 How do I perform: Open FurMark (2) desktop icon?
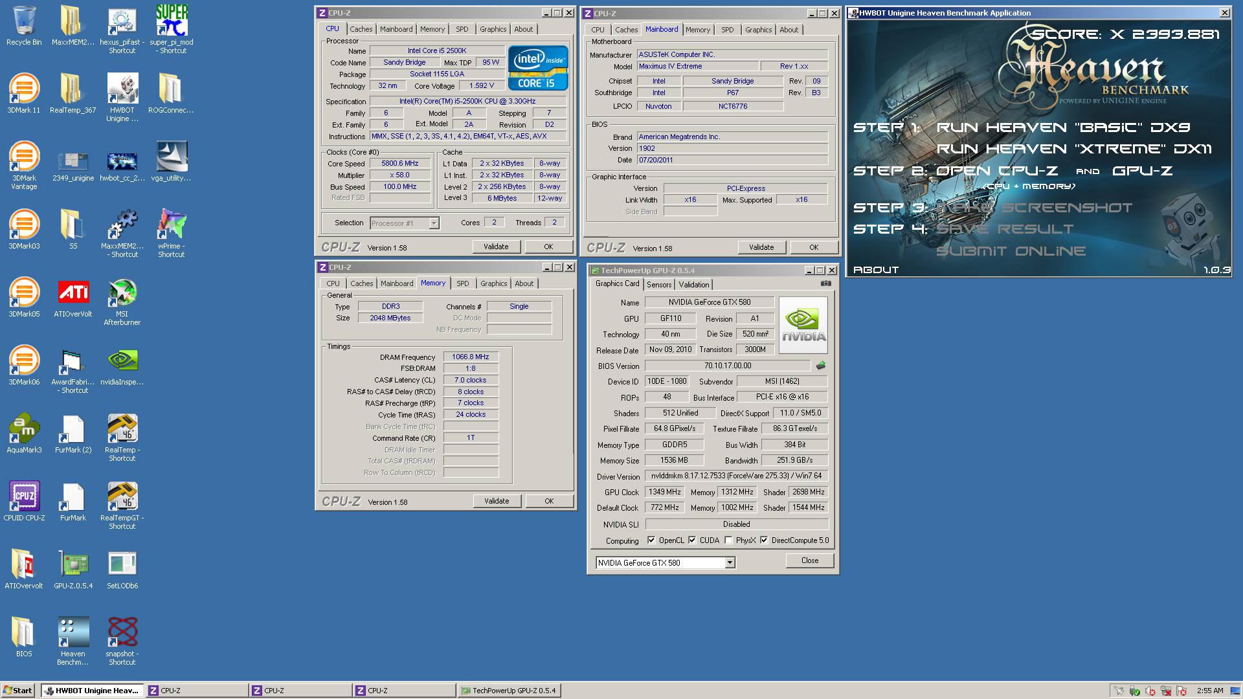[x=73, y=428]
